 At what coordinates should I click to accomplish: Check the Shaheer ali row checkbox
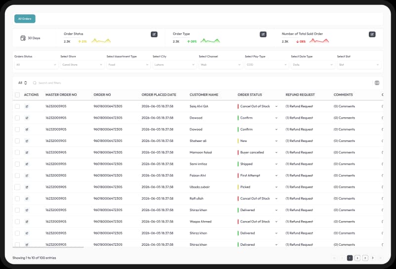(17, 141)
